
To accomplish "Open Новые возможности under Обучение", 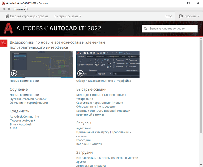I will (x=24, y=95).
